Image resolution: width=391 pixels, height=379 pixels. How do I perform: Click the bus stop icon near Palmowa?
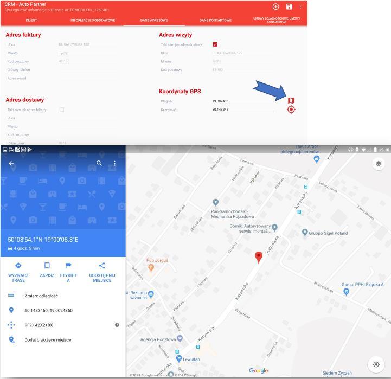click(x=306, y=187)
